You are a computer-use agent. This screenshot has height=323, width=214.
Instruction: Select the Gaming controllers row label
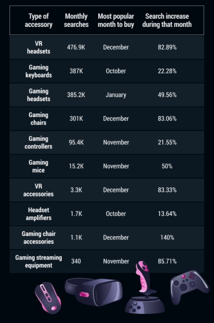(39, 143)
